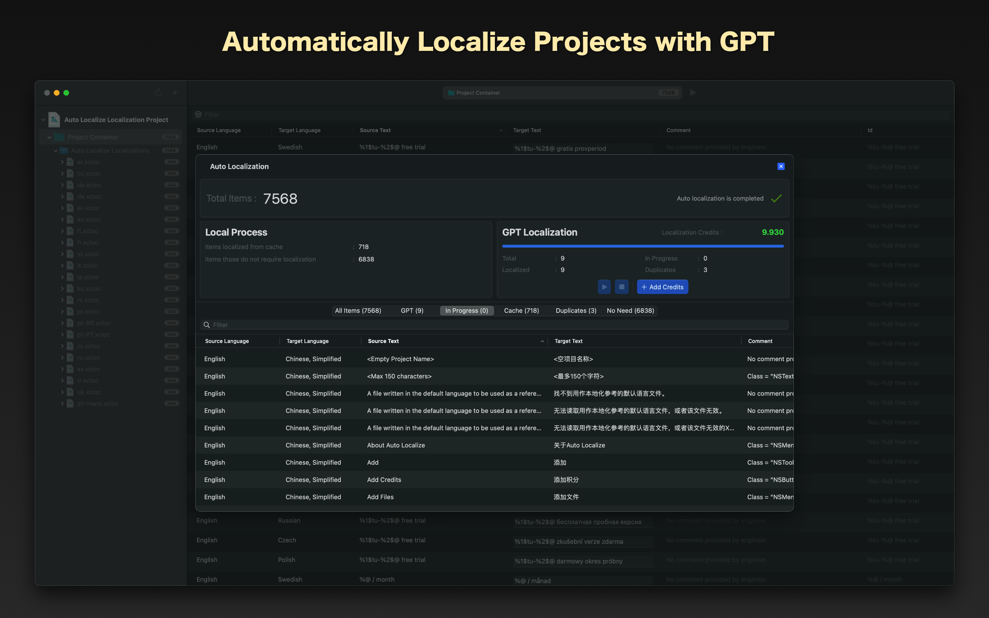989x618 pixels.
Task: Click the Auto Localize project document icon
Action: point(54,119)
